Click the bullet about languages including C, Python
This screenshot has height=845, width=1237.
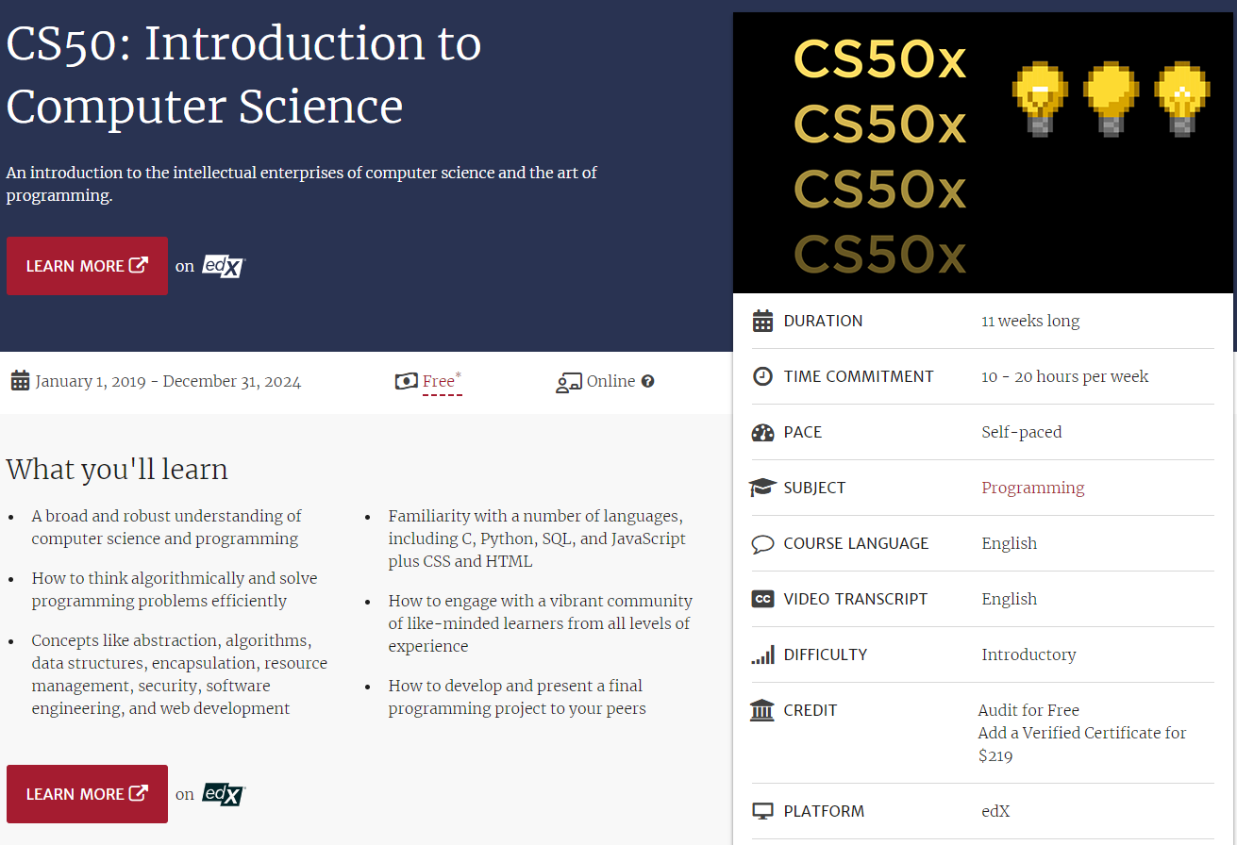tap(537, 538)
